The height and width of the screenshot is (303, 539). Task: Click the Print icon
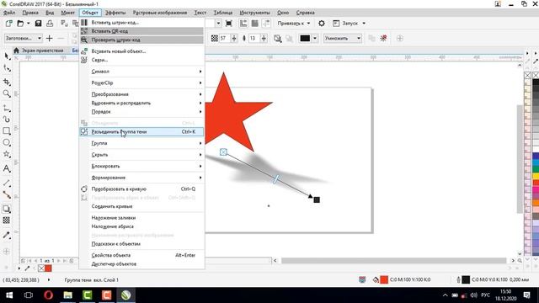pyautogui.click(x=50, y=24)
